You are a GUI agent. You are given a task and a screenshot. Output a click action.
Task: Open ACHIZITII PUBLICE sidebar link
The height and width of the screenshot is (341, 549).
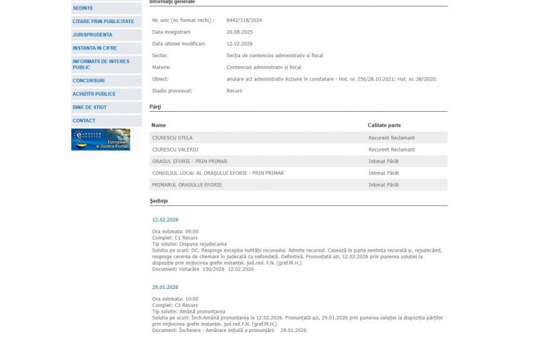94,94
